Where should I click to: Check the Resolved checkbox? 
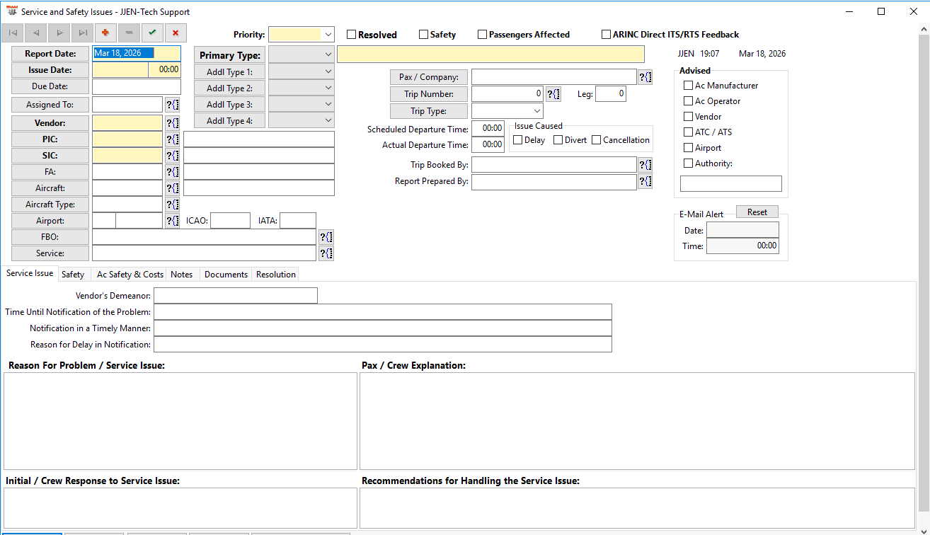click(351, 35)
